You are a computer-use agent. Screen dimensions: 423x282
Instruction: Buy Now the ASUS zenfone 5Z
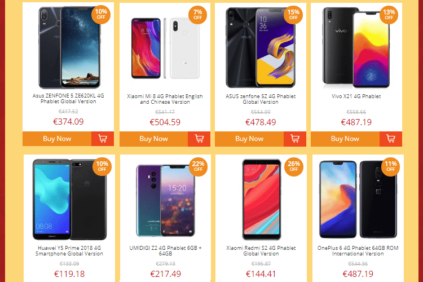pyautogui.click(x=249, y=139)
